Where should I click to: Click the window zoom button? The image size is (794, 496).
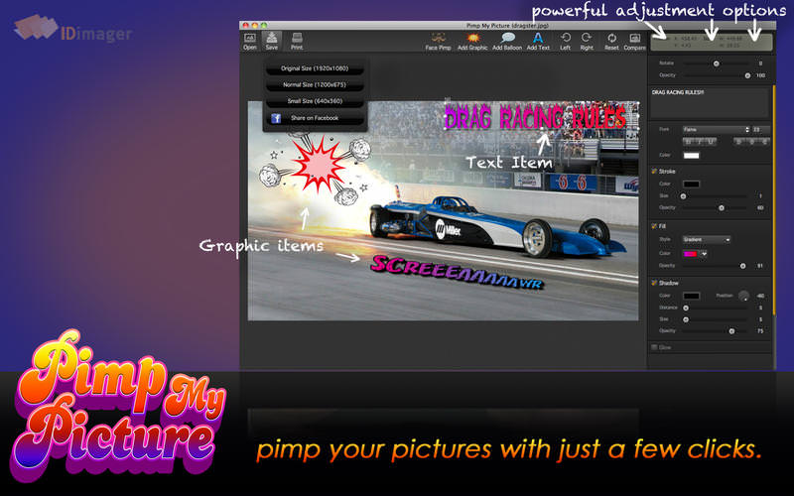[x=264, y=25]
